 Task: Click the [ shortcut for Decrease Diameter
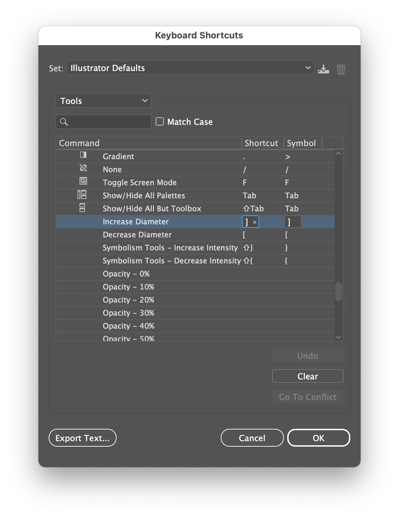point(244,235)
